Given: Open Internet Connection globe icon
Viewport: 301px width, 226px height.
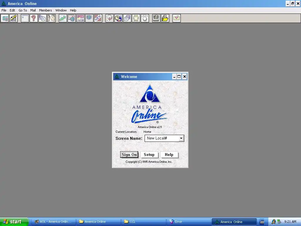Looking at the screenshot, I should (89, 18).
